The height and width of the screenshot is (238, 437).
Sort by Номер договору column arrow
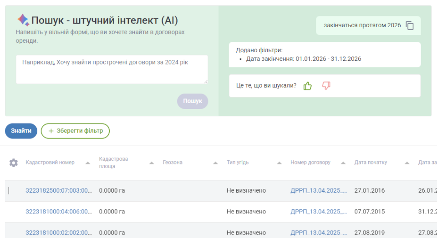[343, 163]
